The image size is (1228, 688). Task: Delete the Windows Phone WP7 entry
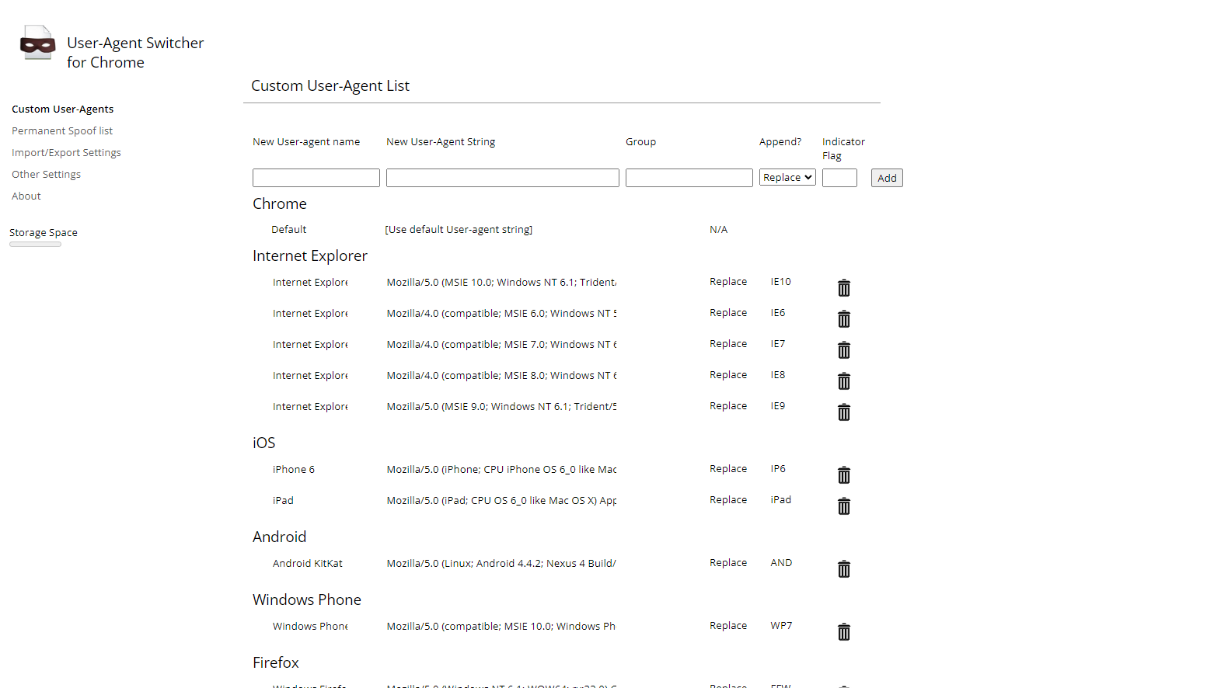pos(844,632)
